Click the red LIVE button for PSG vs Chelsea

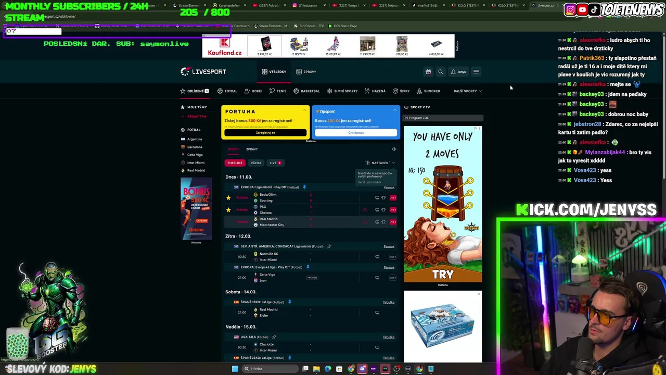pyautogui.click(x=393, y=210)
